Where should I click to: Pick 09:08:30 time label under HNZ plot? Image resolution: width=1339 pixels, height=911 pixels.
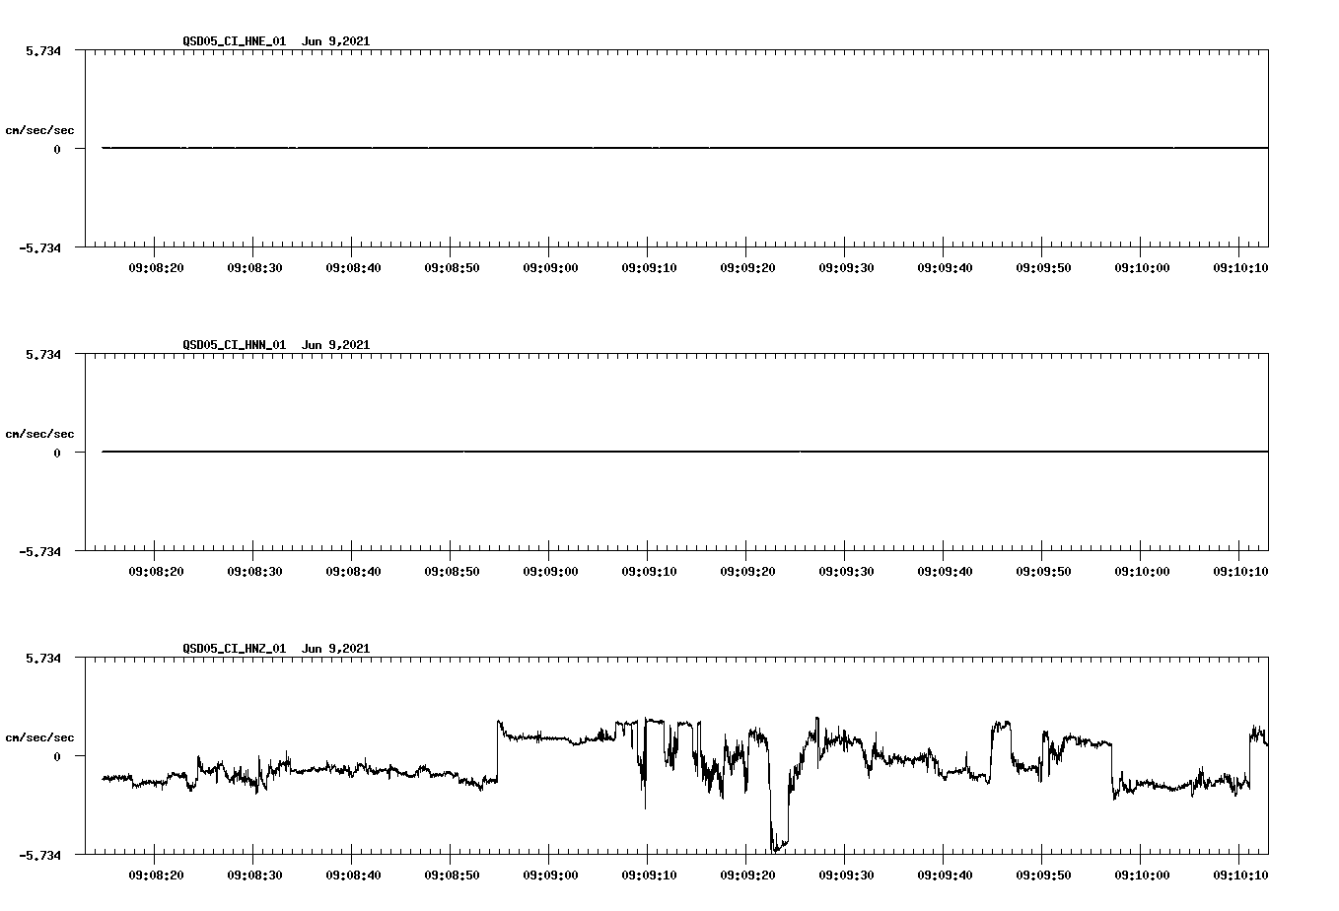click(x=254, y=875)
